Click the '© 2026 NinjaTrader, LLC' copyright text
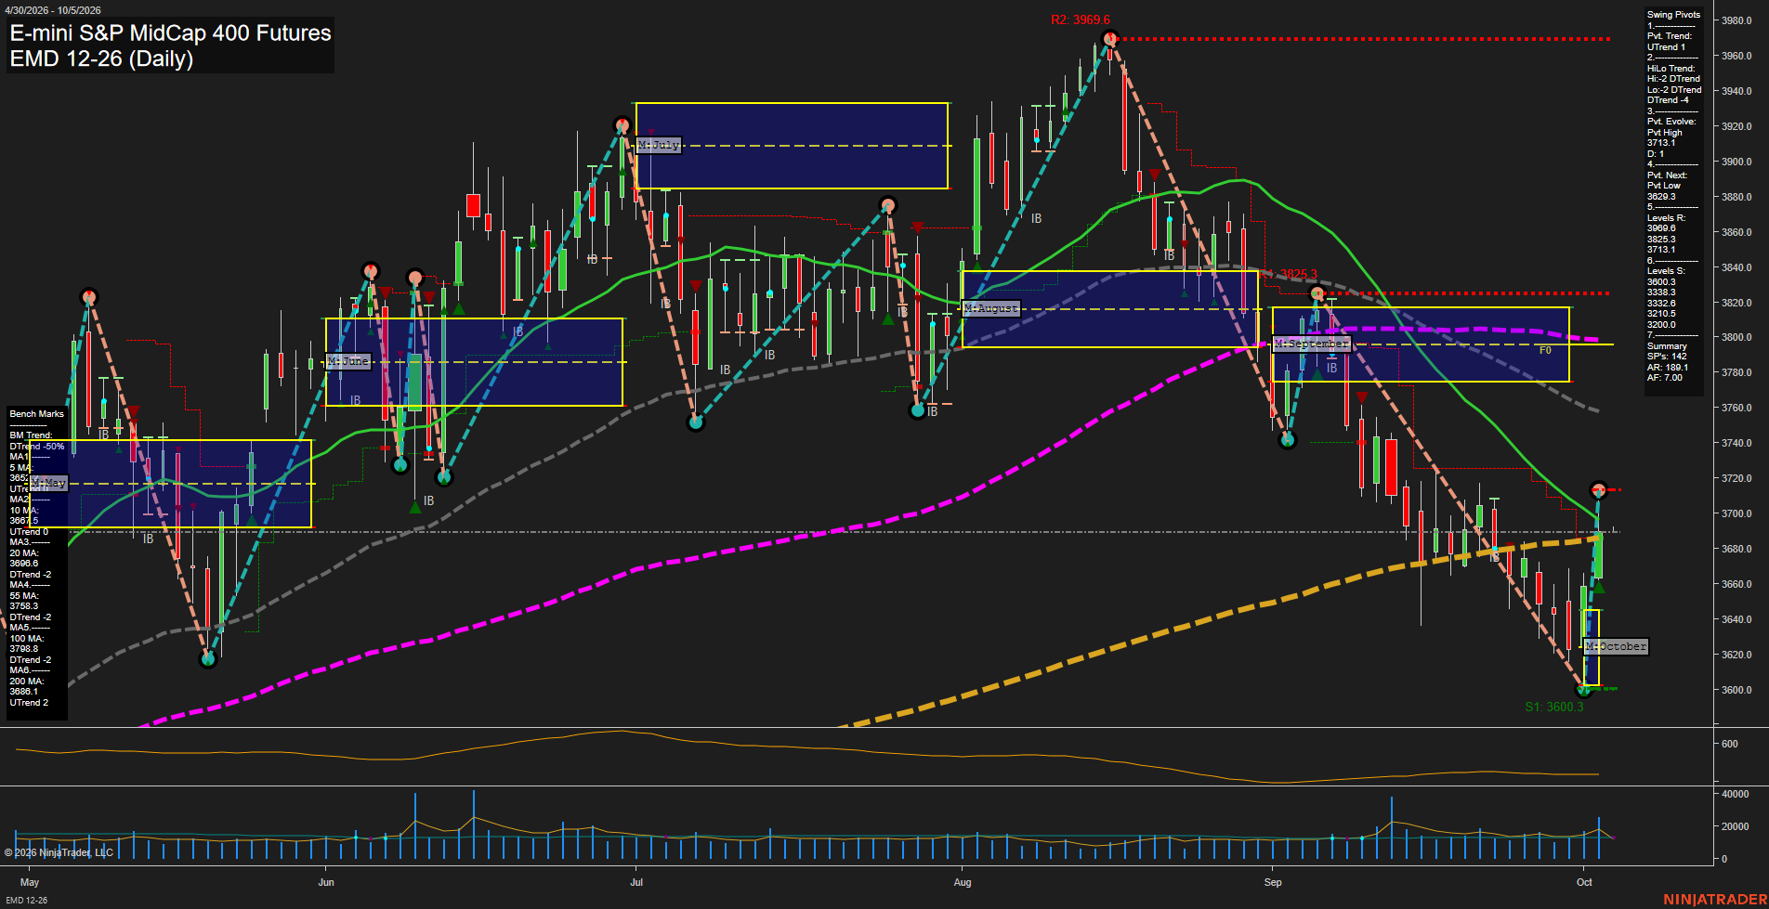This screenshot has width=1769, height=909. [59, 852]
